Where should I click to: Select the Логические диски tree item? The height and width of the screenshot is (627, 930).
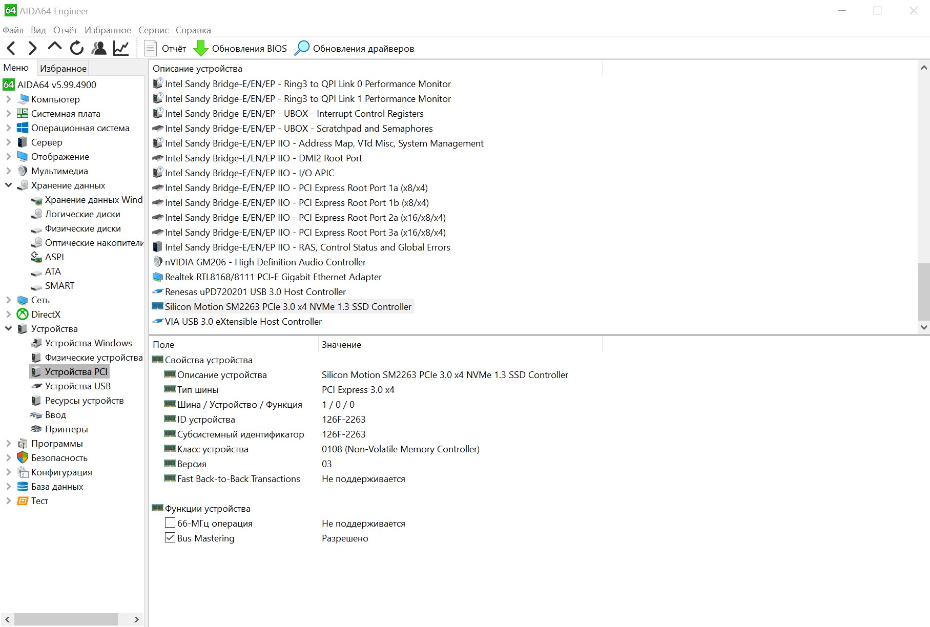point(82,214)
